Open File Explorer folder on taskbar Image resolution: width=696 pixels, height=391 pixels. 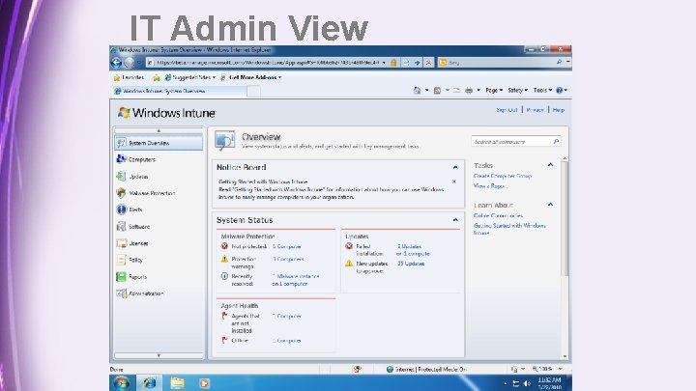coord(178,383)
